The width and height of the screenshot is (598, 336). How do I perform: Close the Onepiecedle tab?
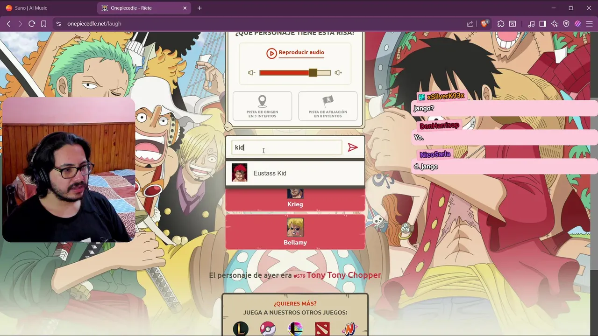click(x=185, y=8)
